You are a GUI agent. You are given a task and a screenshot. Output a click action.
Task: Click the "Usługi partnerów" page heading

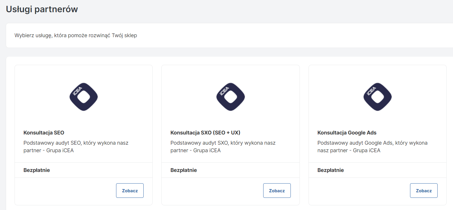[x=42, y=9]
